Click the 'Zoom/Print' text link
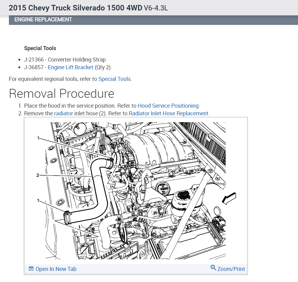The image size is (298, 282). click(231, 269)
